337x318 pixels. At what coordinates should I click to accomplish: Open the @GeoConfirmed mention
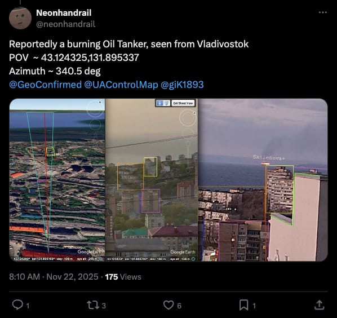point(45,85)
